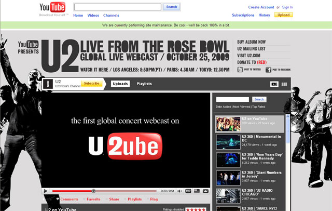
Task: Click the 'U2 360 | DANCE NYC' title
Action: tap(259, 208)
